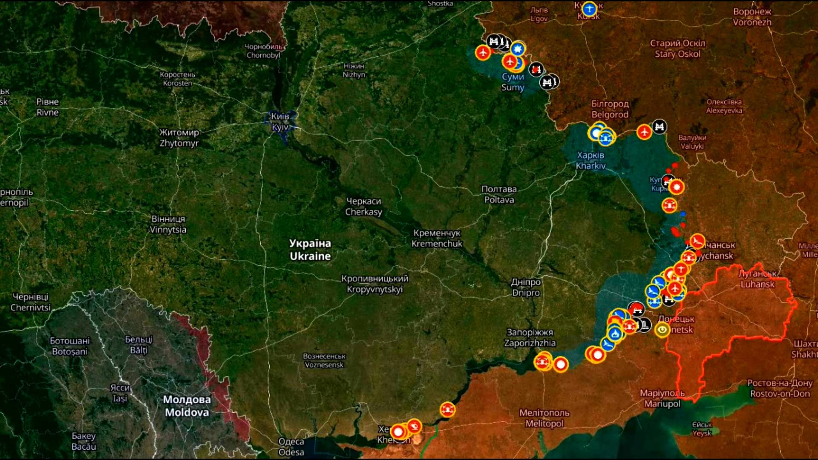Select the red drone marker south of Zaporizhzhia
The width and height of the screenshot is (818, 460).
[x=542, y=362]
